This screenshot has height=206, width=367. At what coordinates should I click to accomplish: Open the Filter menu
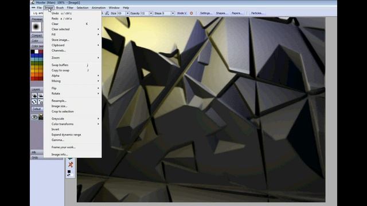click(70, 7)
